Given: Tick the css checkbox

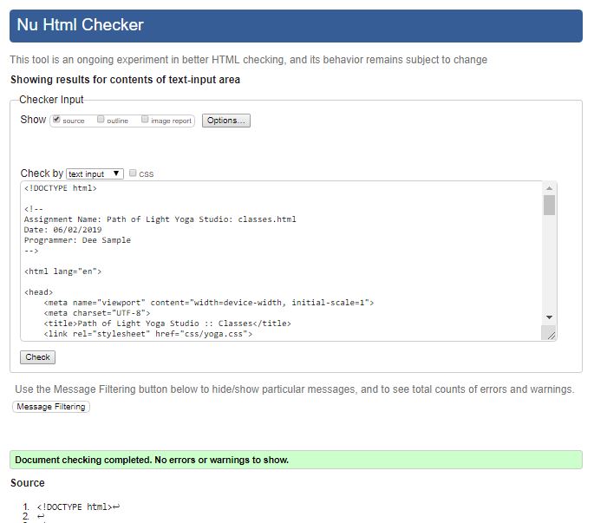Looking at the screenshot, I should (x=133, y=173).
